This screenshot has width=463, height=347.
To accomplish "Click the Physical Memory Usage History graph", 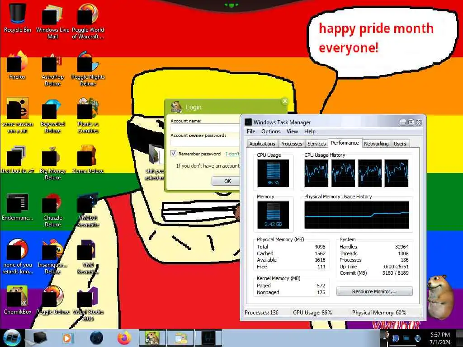I will [357, 215].
